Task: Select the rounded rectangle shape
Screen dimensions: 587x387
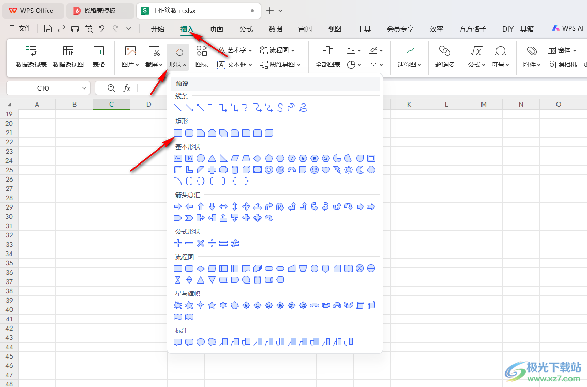Action: click(189, 133)
